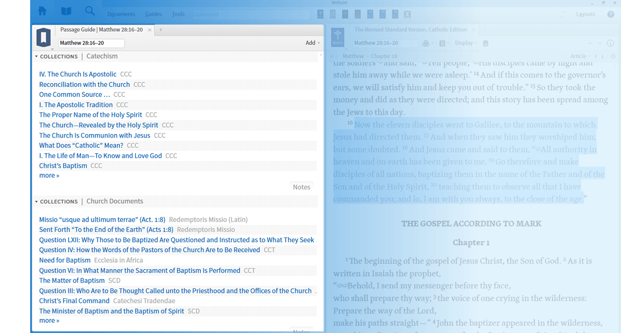Open the Article navigation dropdown
The image size is (621, 333).
[x=580, y=56]
